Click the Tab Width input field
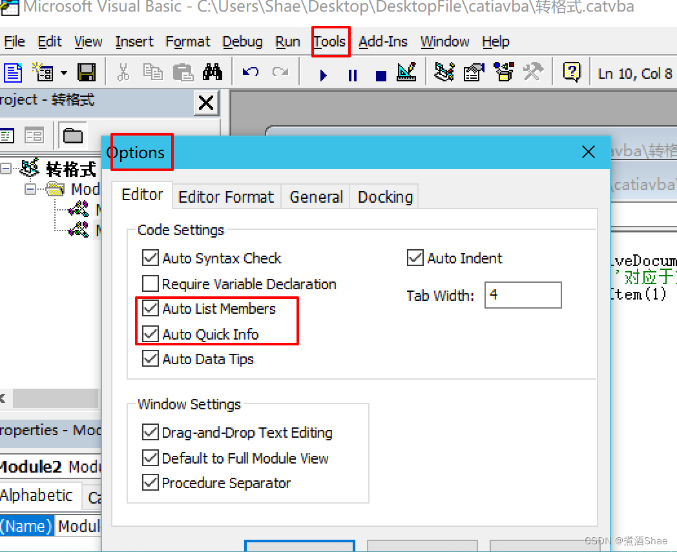 (x=523, y=295)
